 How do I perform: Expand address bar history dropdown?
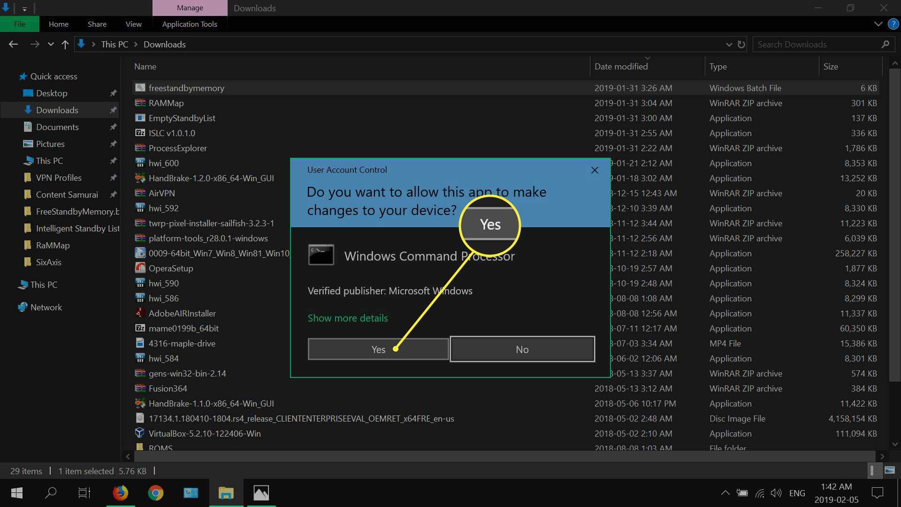click(x=729, y=44)
